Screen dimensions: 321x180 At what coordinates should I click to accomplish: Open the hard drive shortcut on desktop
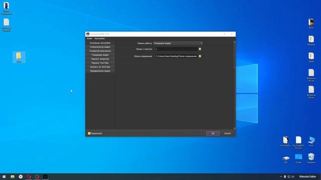point(286,159)
